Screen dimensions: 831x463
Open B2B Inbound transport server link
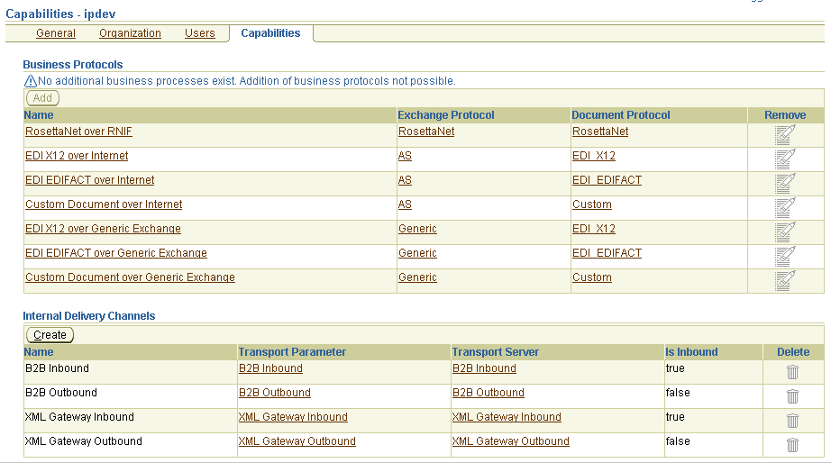484,368
